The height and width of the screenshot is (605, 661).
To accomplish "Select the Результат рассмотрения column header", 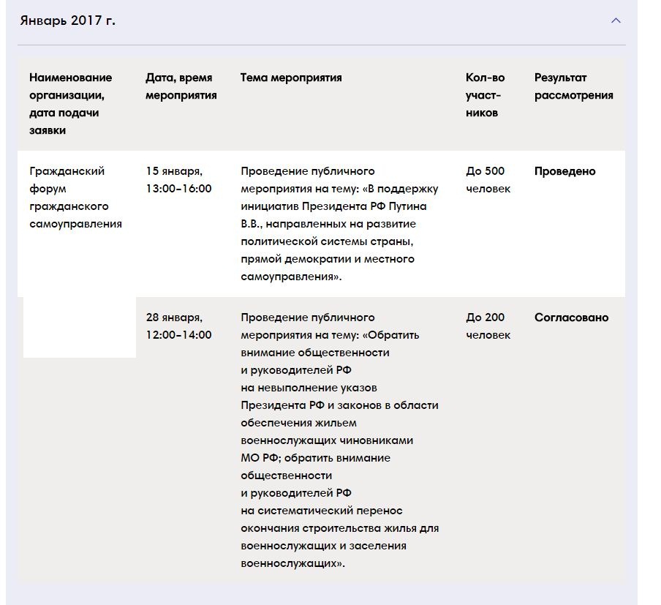I will (x=573, y=86).
